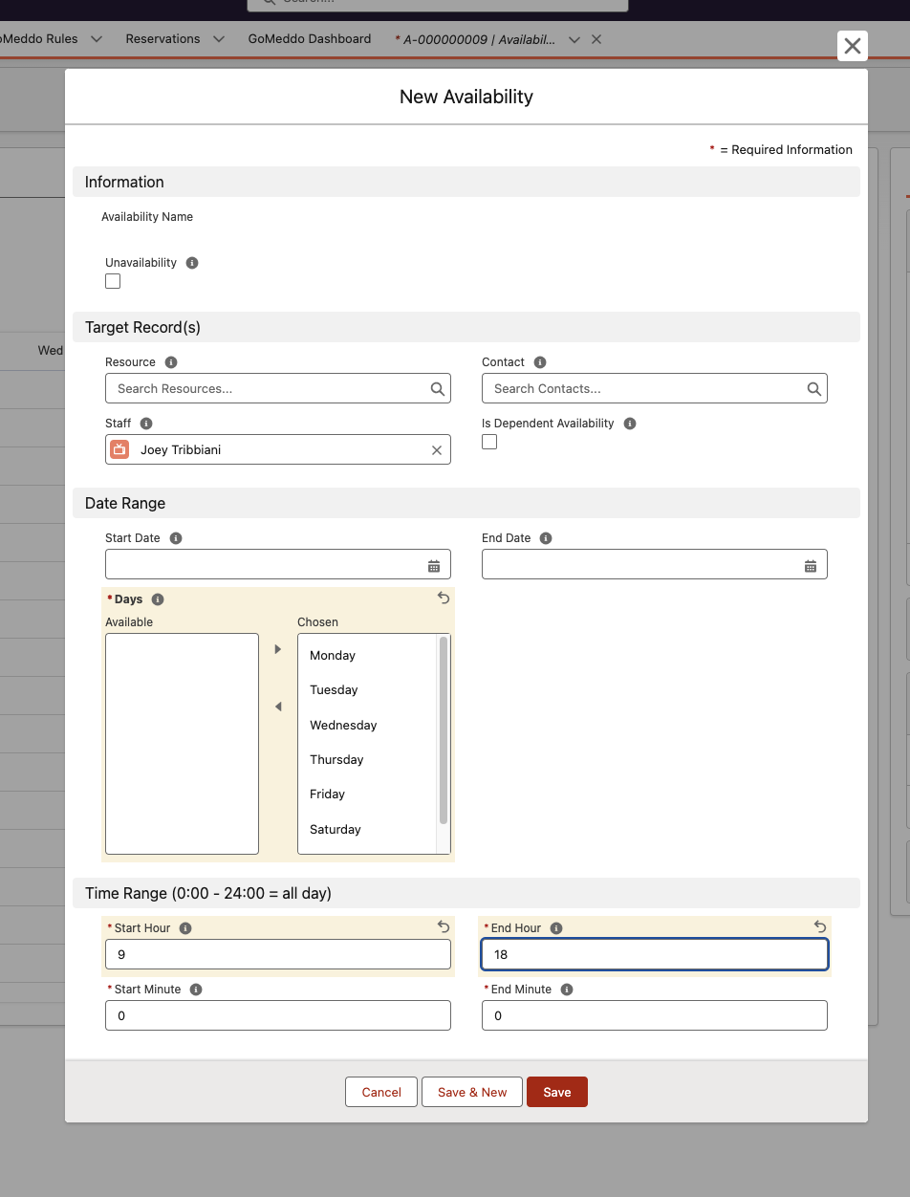Enable the Unavailability checkbox
The width and height of the screenshot is (910, 1197).
pyautogui.click(x=112, y=281)
